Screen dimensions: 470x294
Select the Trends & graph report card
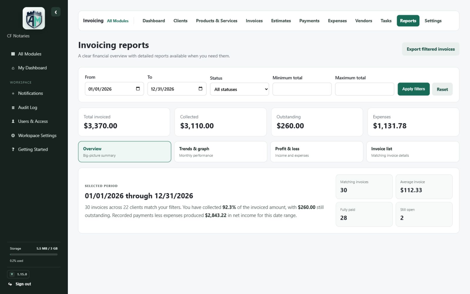(221, 152)
